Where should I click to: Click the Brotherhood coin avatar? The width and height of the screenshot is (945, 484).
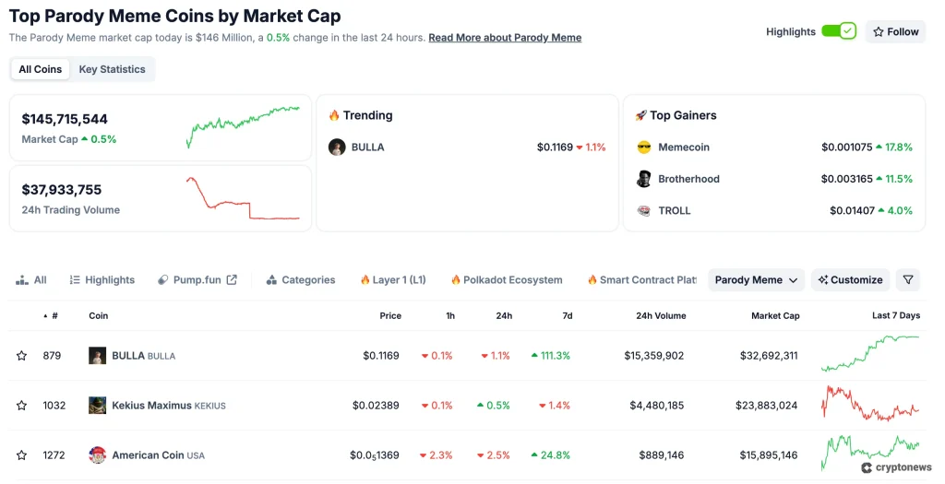[x=644, y=179]
